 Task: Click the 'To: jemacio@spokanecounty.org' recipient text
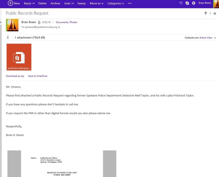(39, 27)
